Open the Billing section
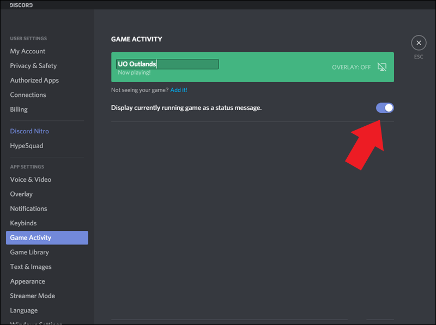 [x=19, y=109]
